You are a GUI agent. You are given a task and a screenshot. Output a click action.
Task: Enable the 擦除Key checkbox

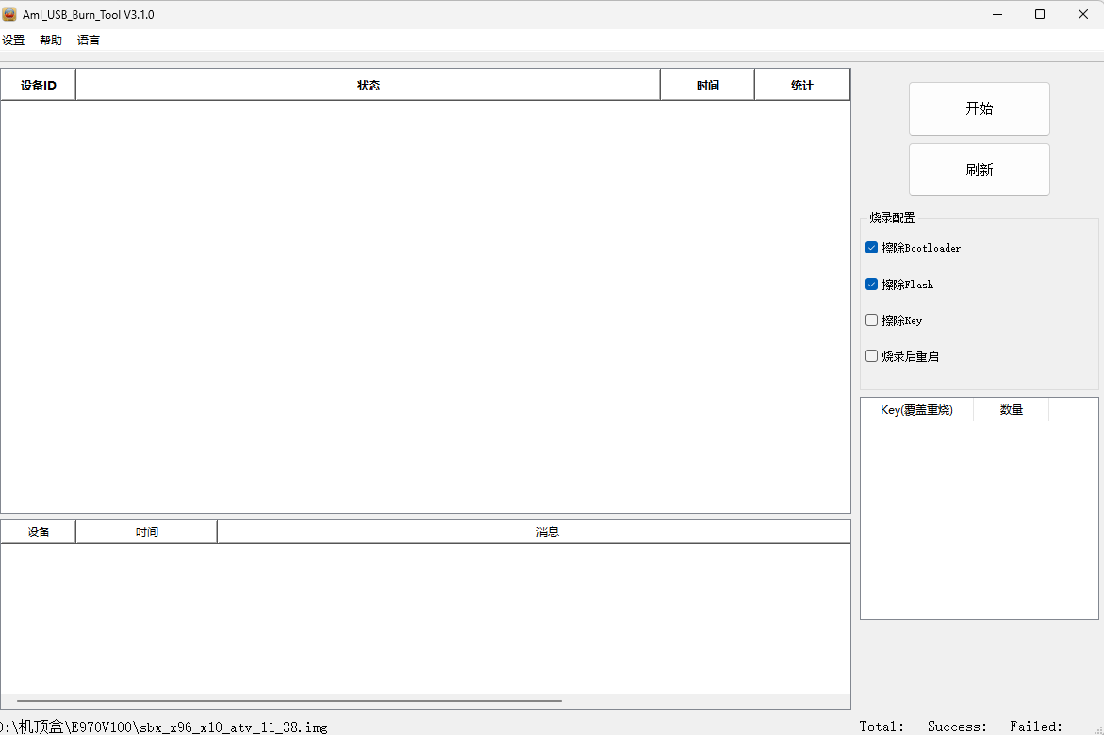(x=871, y=319)
